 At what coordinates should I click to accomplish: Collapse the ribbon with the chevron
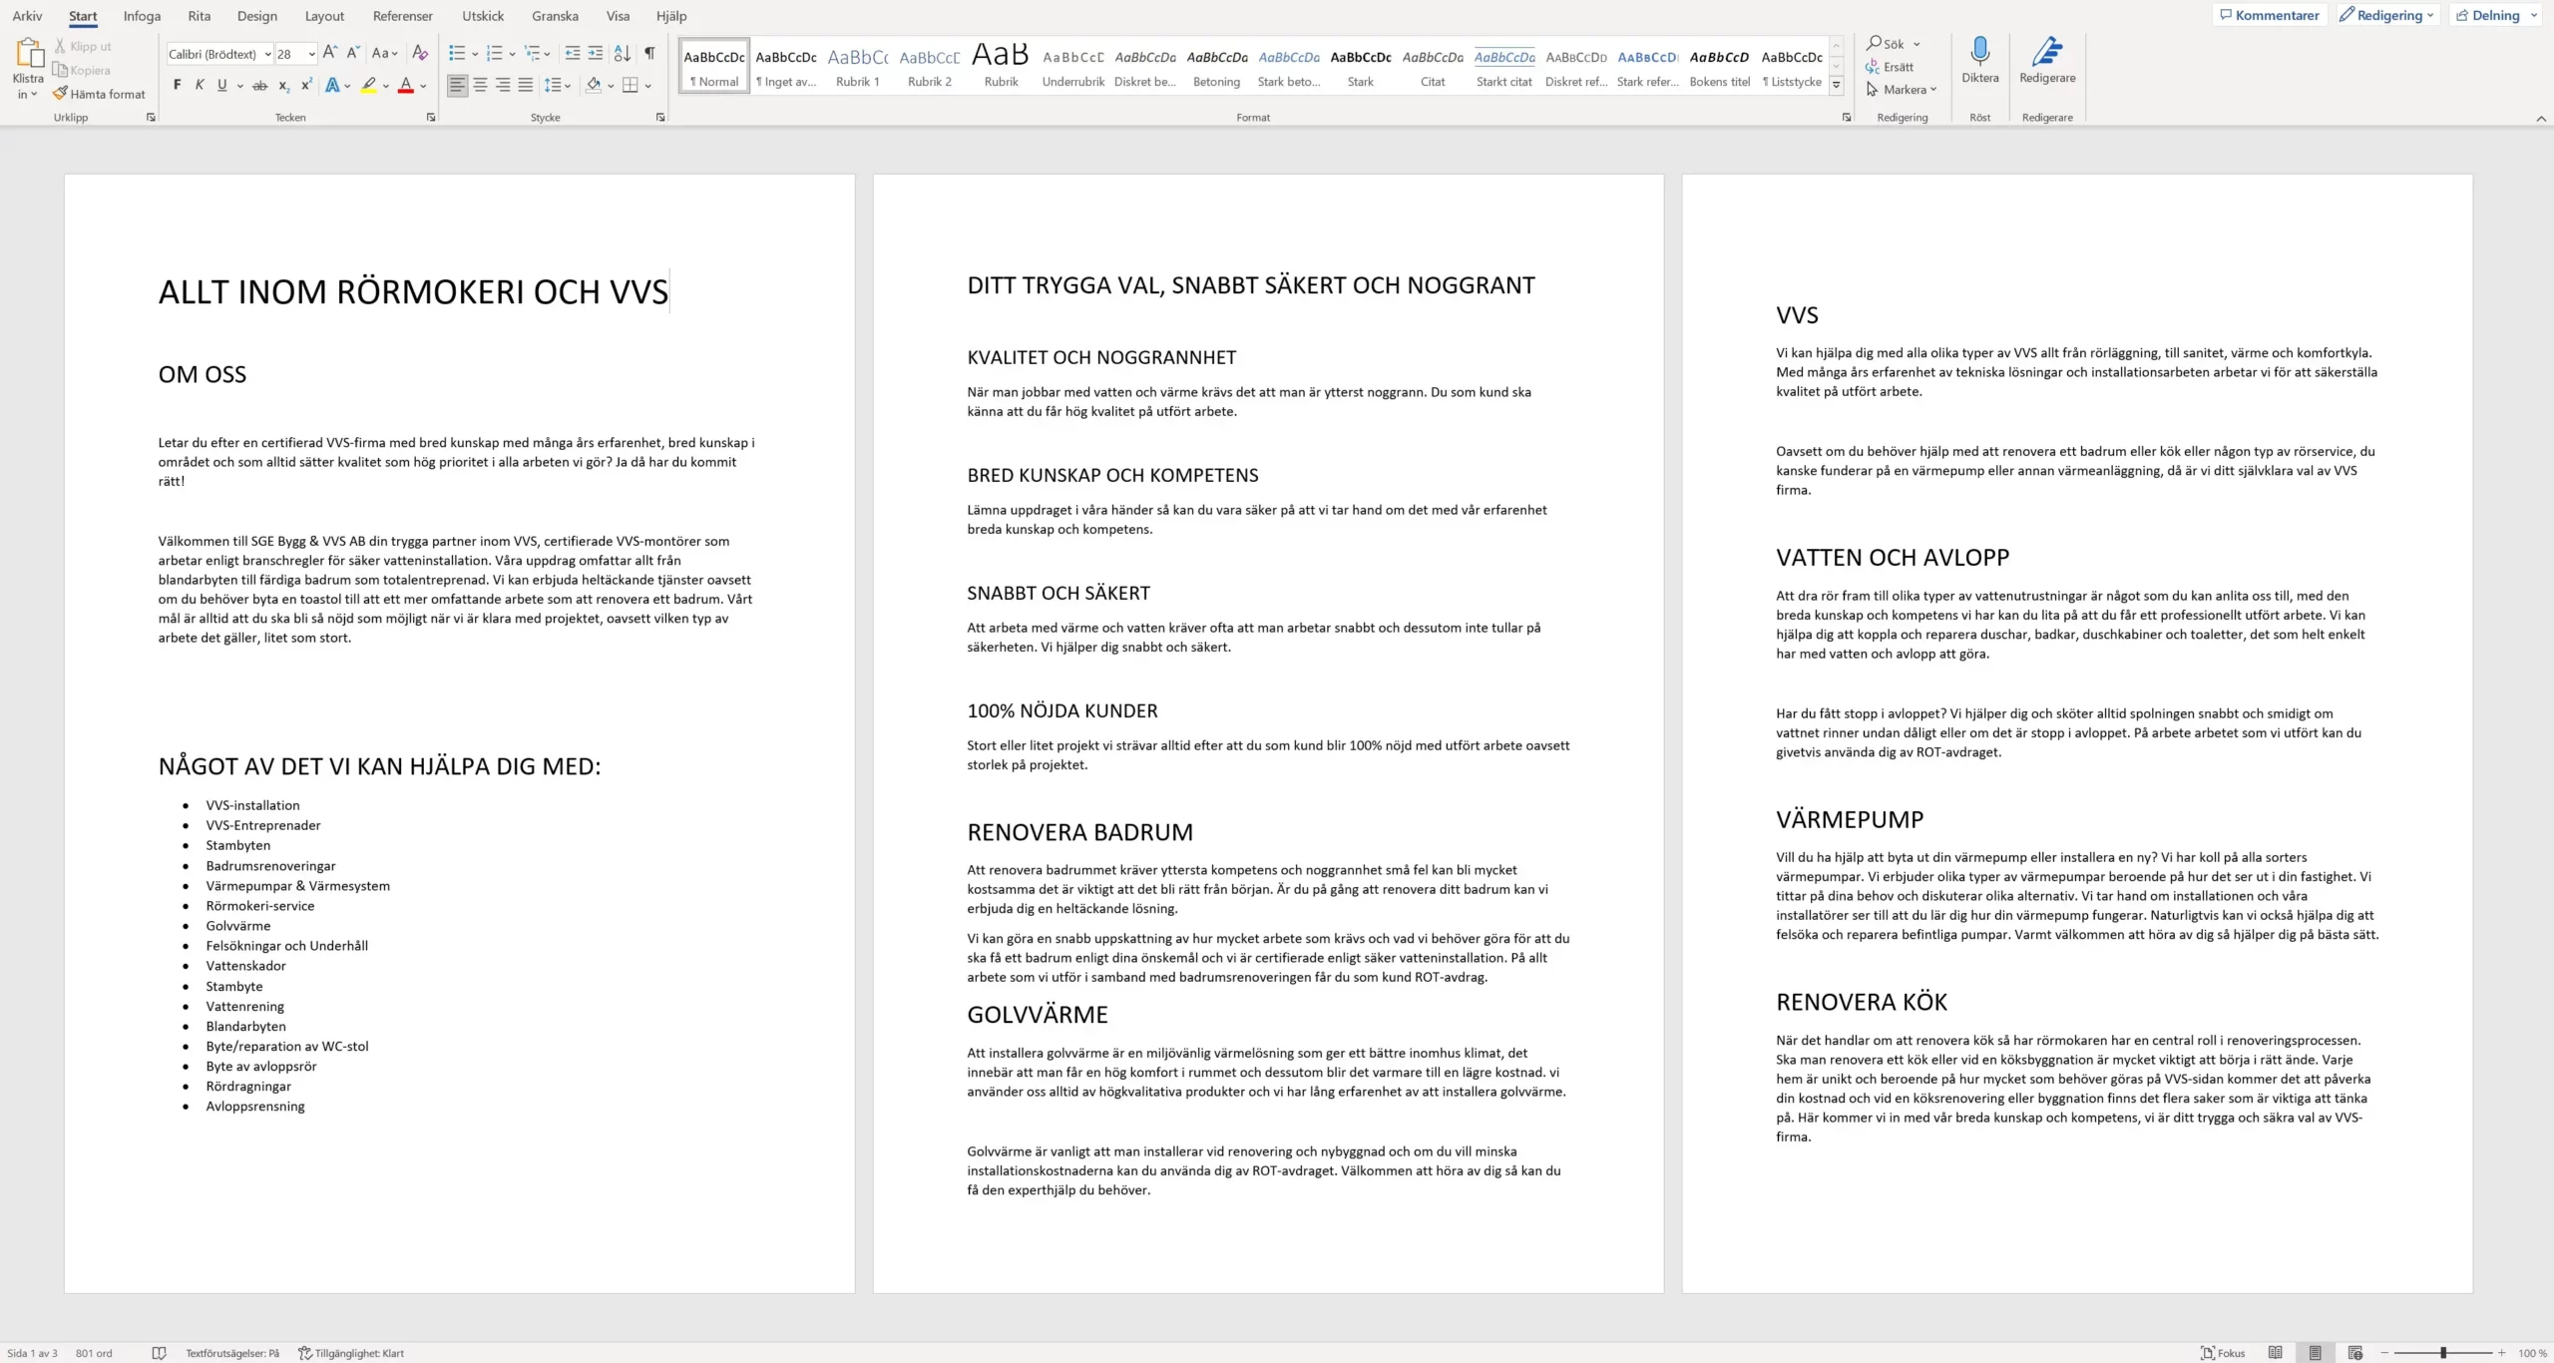pyautogui.click(x=2541, y=118)
